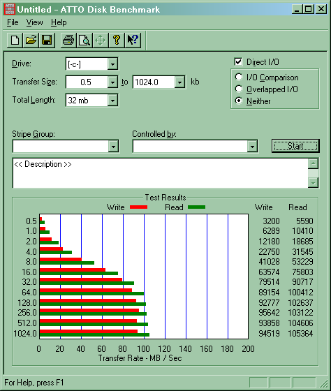Click the status bar help message
Screen dimensions: 331x391
tap(34, 383)
